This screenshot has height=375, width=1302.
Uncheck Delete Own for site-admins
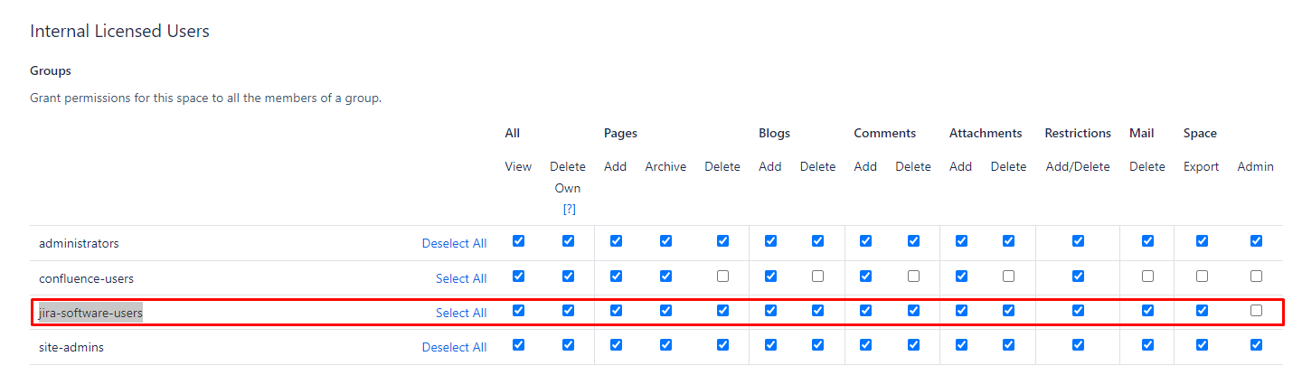568,345
